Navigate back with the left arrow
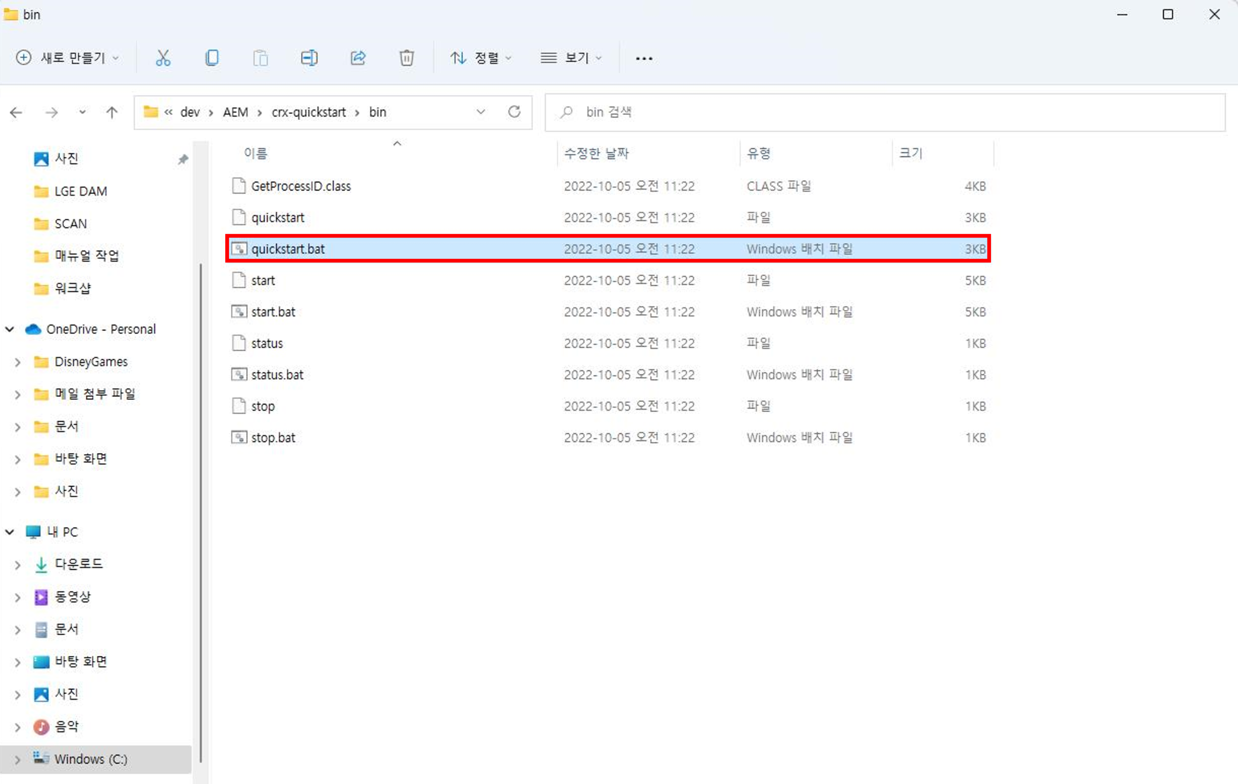 coord(16,112)
